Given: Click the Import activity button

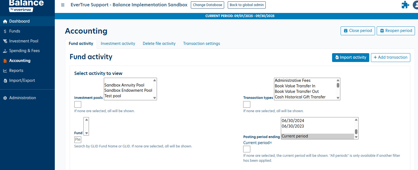Looking at the screenshot, I should 351,58.
